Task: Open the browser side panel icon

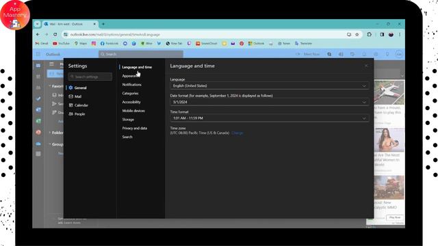Action: coord(382,35)
